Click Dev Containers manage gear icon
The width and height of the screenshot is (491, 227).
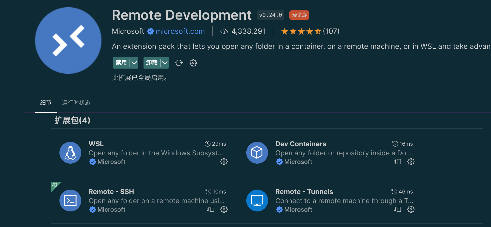click(x=411, y=162)
